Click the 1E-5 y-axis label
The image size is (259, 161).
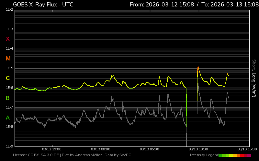[x=9, y=68]
